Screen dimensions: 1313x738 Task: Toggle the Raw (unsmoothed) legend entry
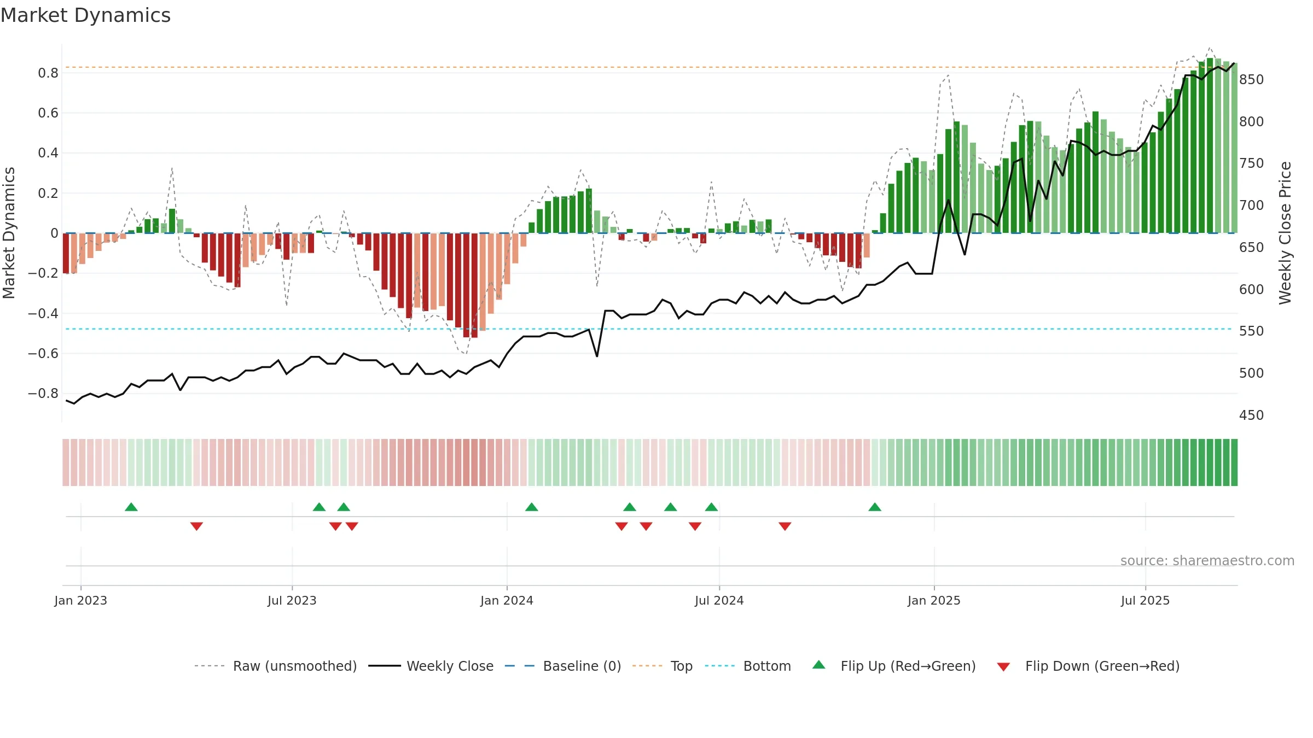tap(275, 666)
